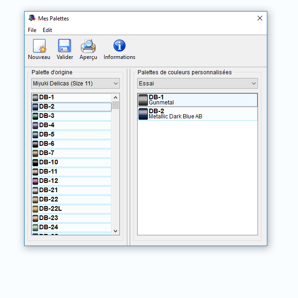Open the Aperçu print preview icon
298x298 pixels.
pos(88,46)
